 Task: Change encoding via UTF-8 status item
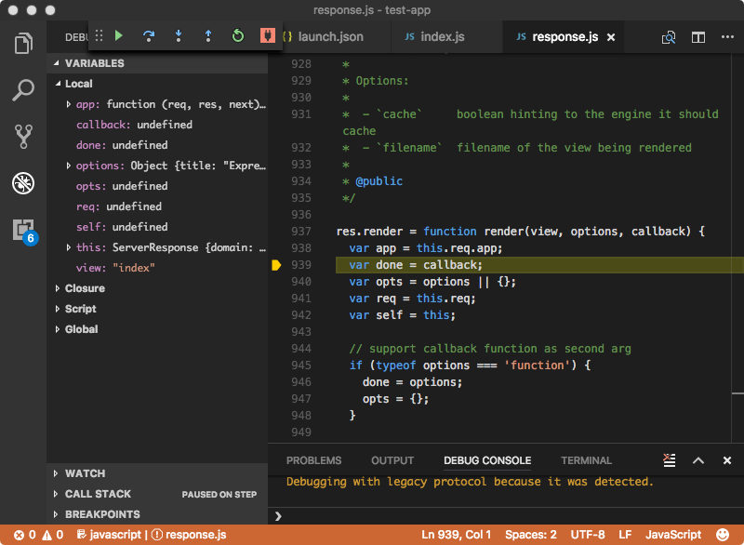click(x=588, y=535)
